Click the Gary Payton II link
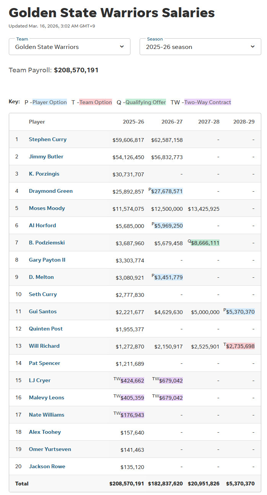267x495 pixels. point(47,260)
